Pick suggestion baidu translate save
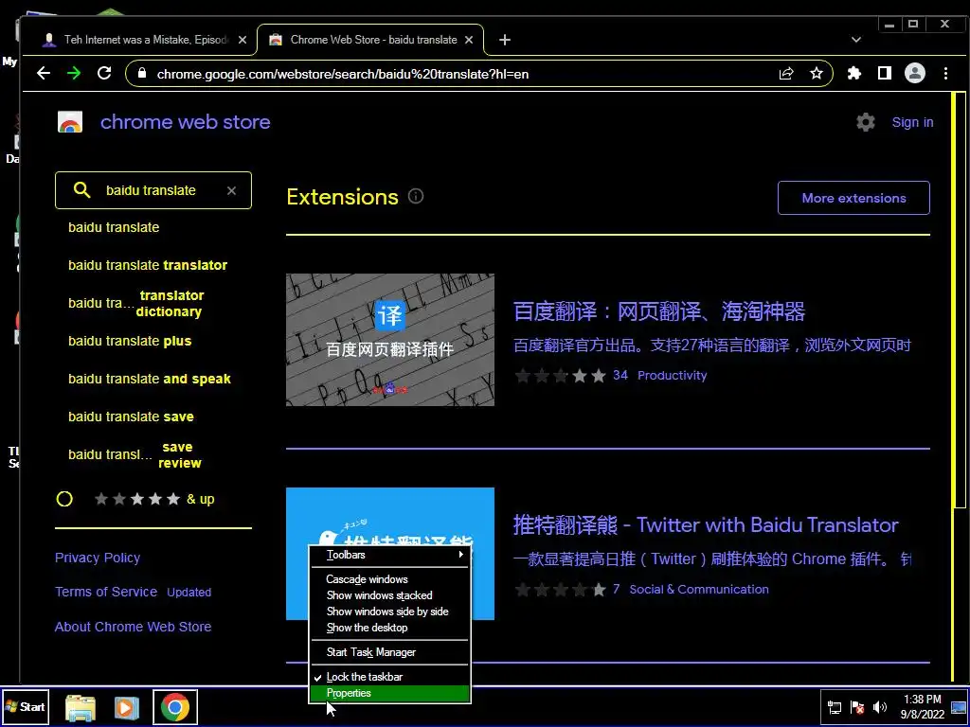 click(131, 417)
